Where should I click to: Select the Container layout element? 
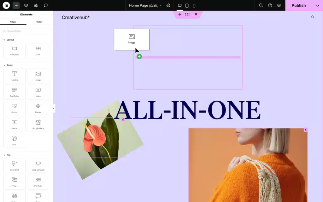point(14,51)
